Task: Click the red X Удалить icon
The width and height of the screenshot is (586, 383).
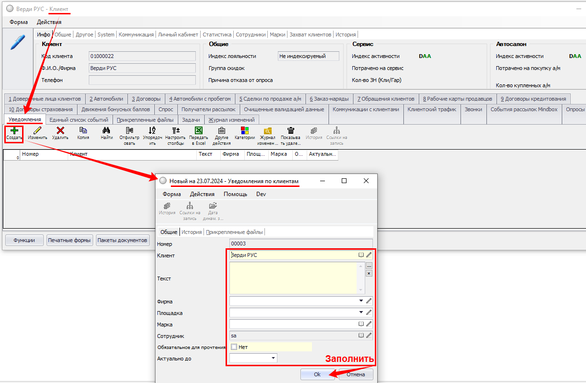Action: tap(60, 130)
